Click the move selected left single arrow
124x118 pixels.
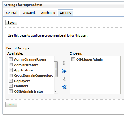point(64,79)
